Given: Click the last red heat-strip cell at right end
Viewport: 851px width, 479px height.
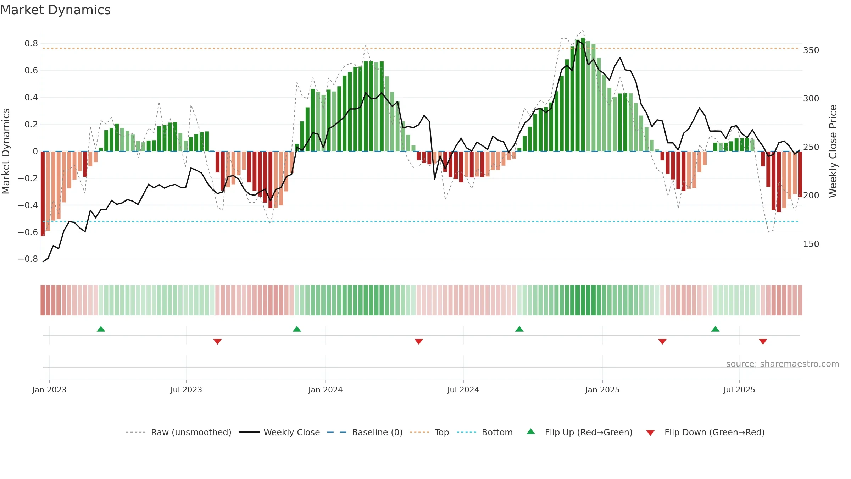Looking at the screenshot, I should coord(800,300).
